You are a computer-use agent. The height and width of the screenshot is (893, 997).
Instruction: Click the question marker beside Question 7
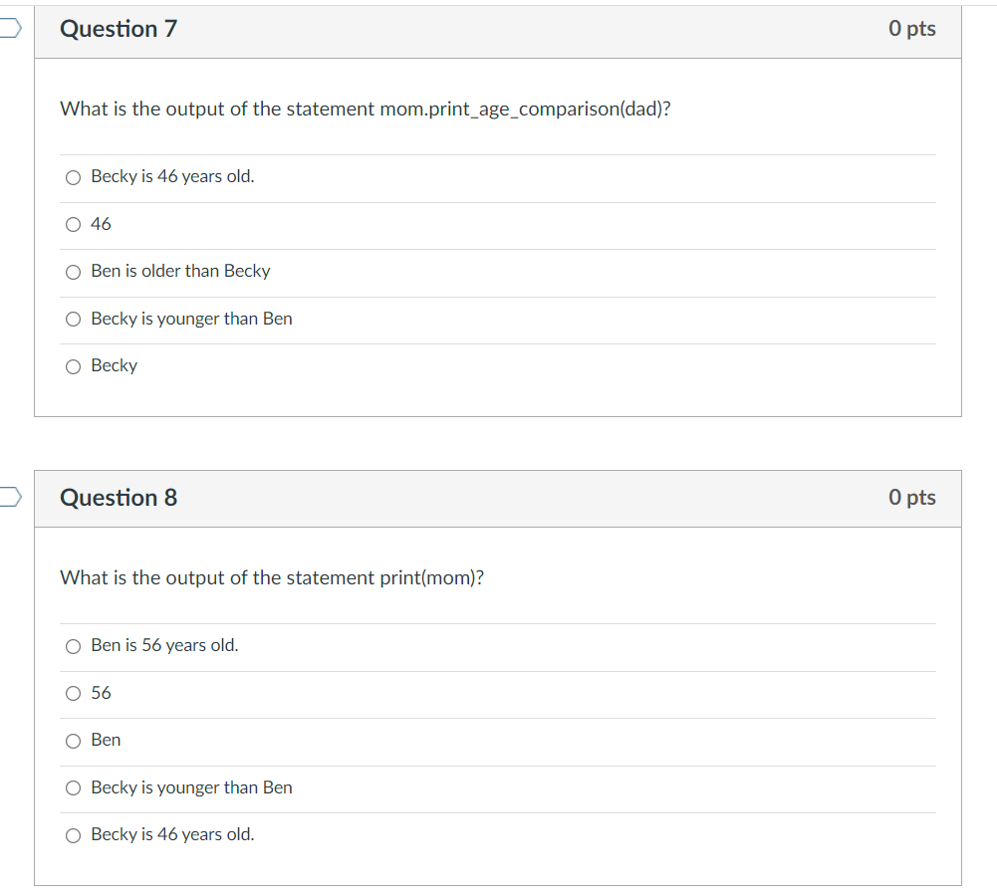click(x=7, y=29)
